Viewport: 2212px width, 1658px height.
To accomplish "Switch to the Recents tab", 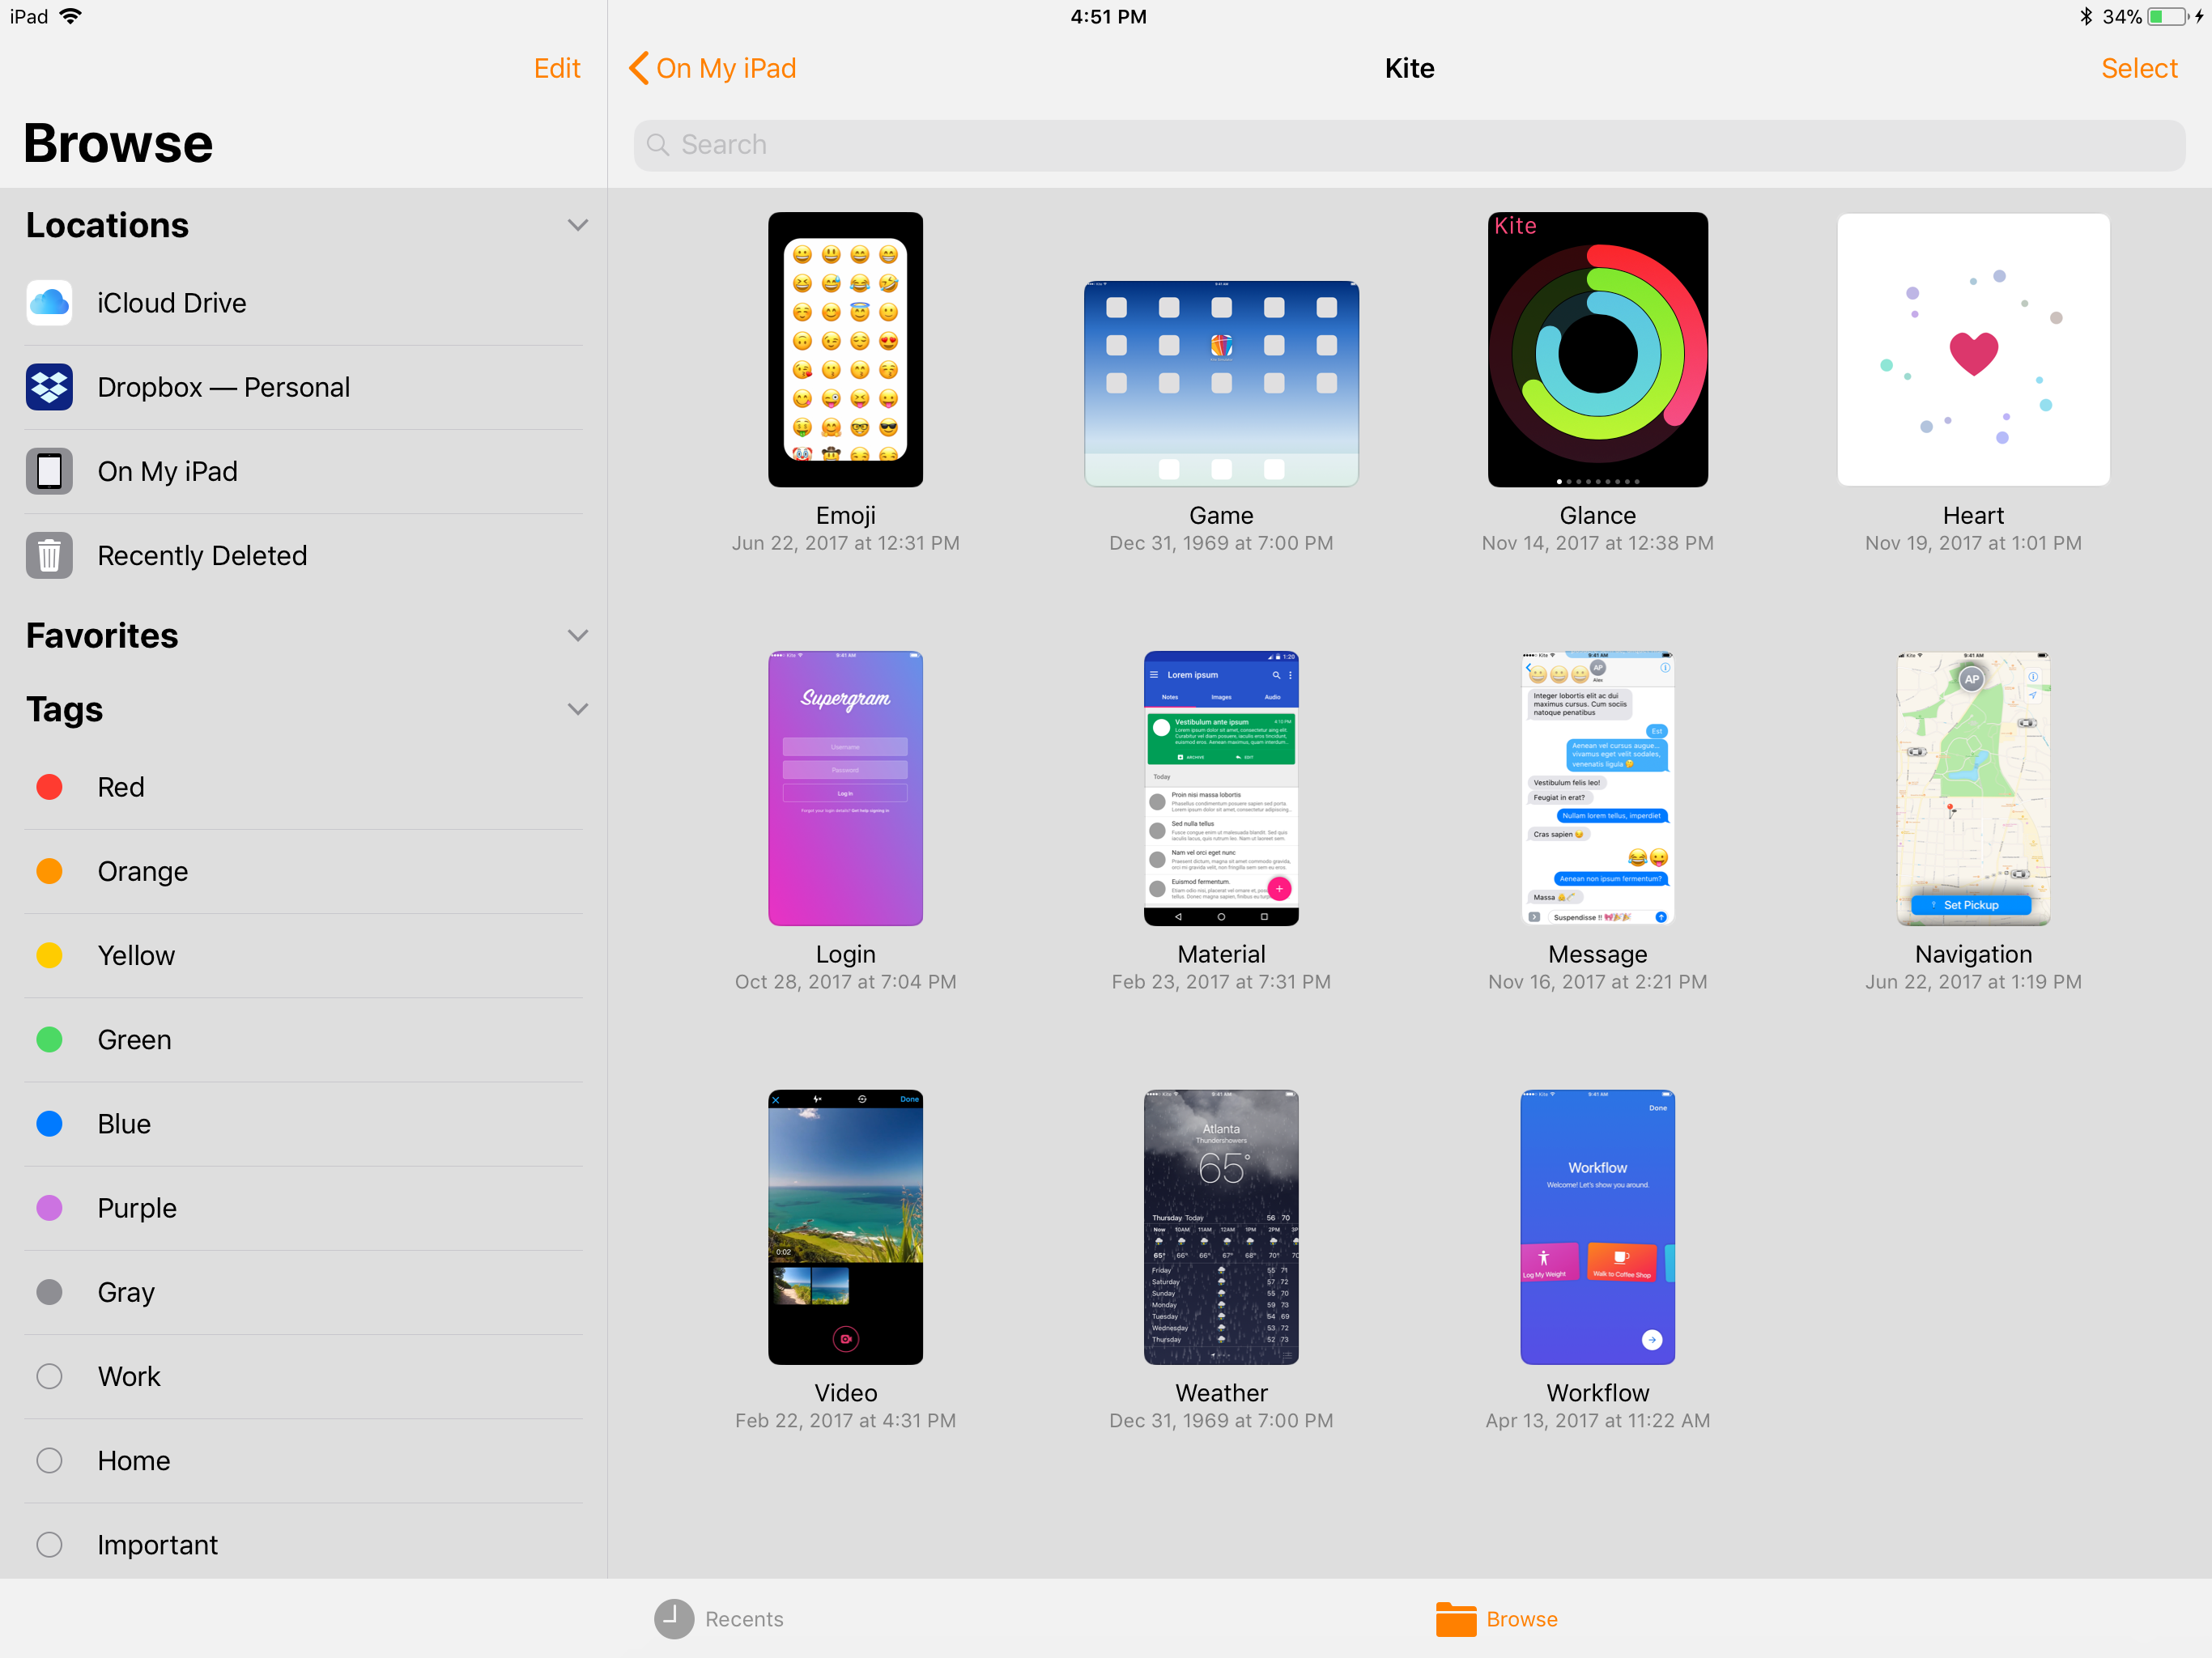I will coord(743,1619).
